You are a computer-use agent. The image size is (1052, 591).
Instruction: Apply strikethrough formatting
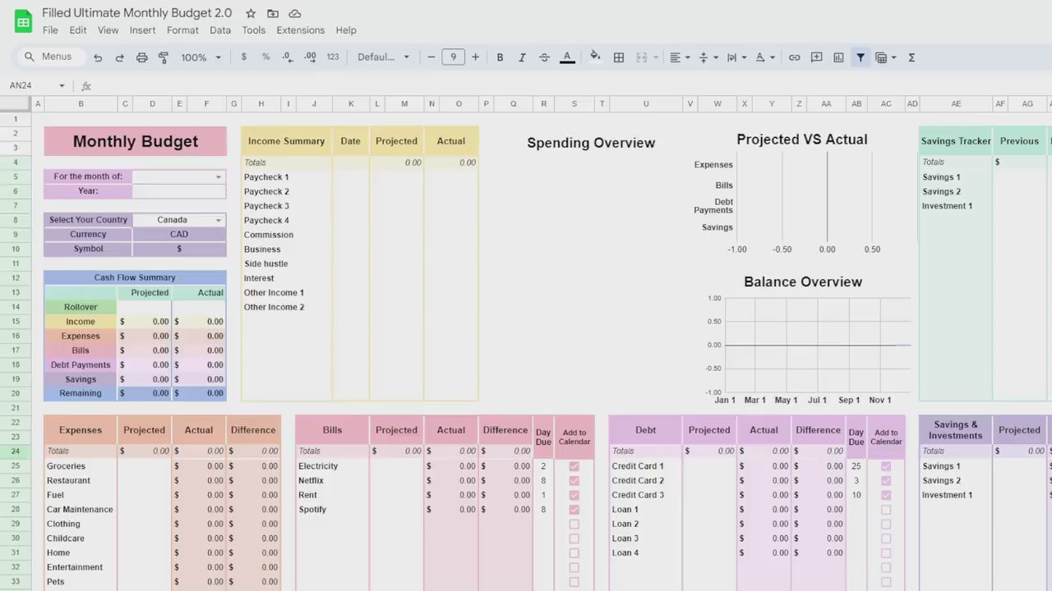tap(544, 57)
